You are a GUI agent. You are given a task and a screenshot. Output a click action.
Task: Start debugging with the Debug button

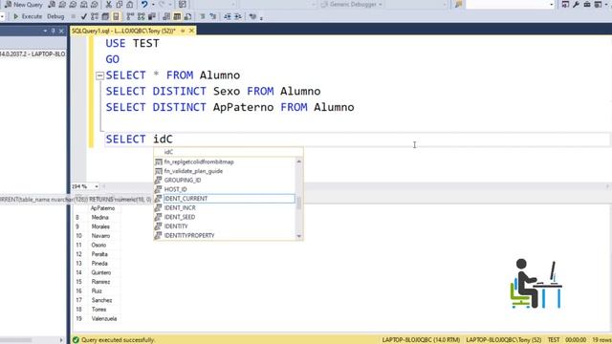click(x=55, y=16)
